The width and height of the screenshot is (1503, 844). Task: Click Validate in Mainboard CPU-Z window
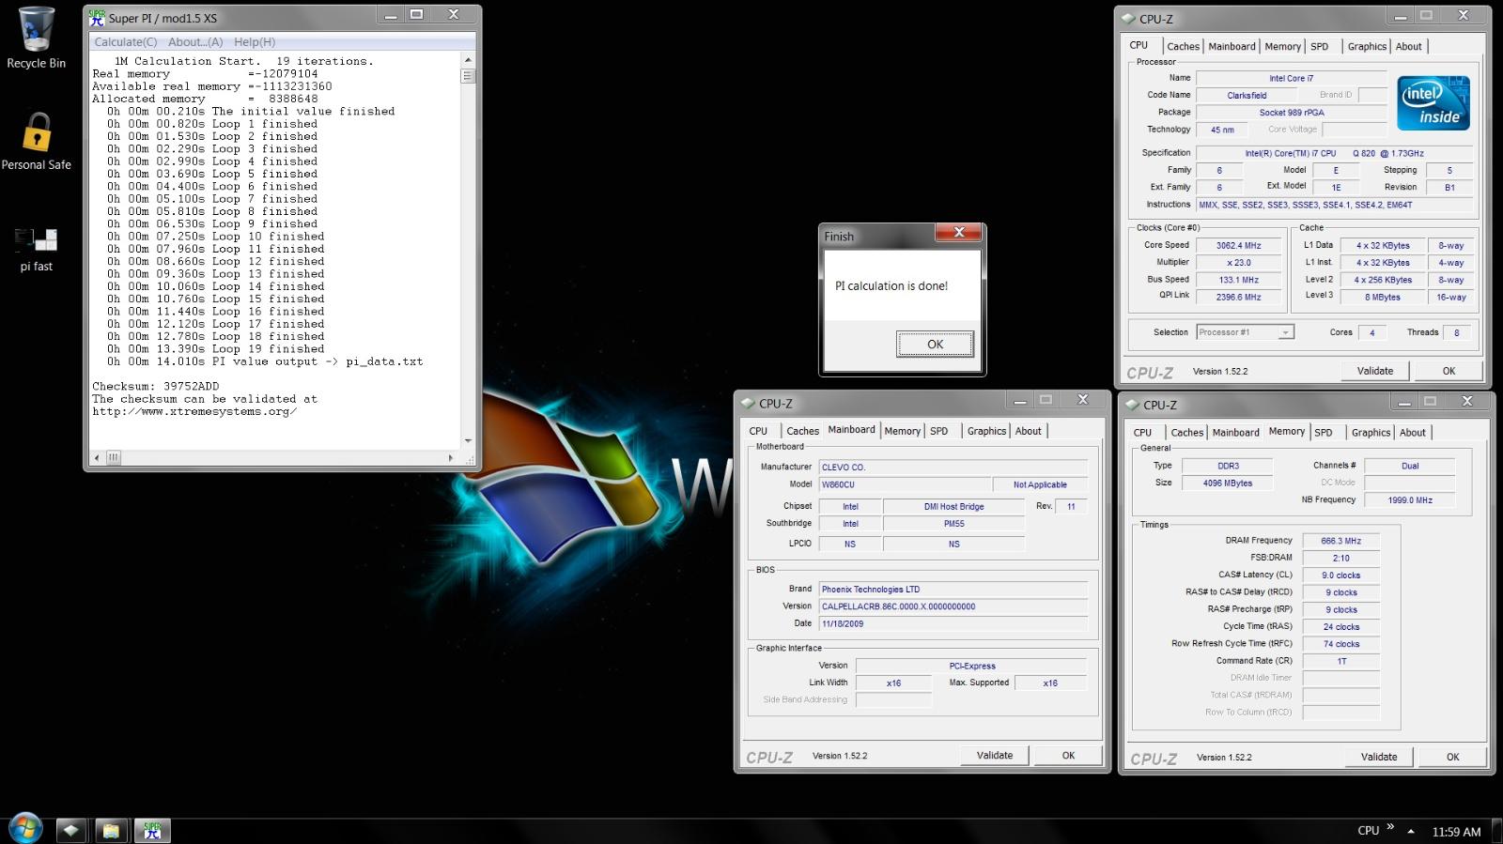tap(995, 755)
